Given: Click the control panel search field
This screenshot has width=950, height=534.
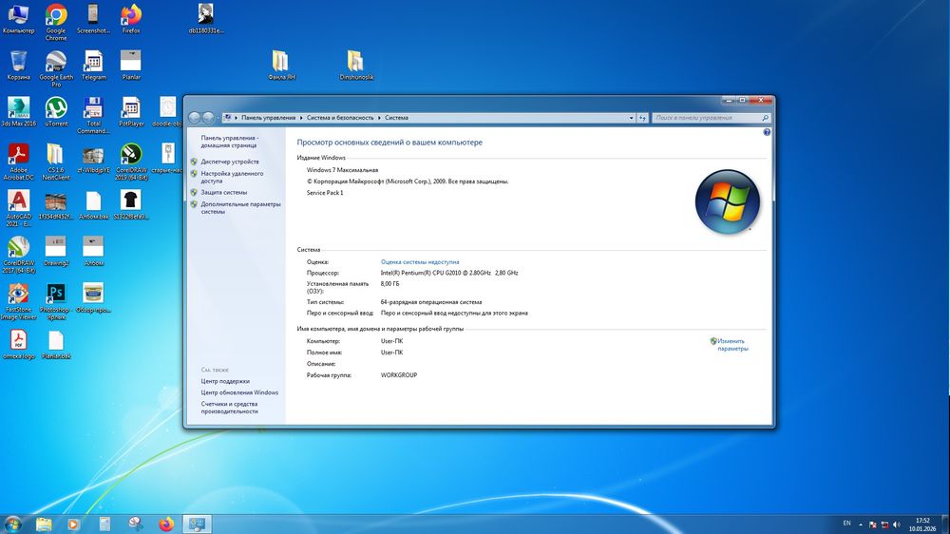Looking at the screenshot, I should 705,118.
